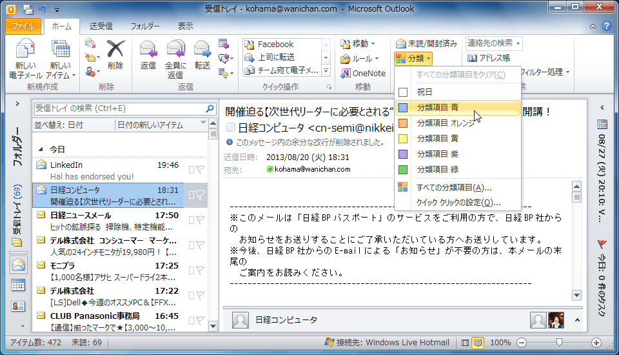Open the clean up icon dropdown
619x355 pixels.
click(92, 57)
